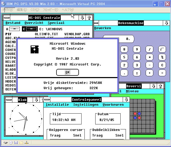Screen dimensions: 171x147
Task: Open the 編集(E) menu in Virtual PC
Action: 22,10
